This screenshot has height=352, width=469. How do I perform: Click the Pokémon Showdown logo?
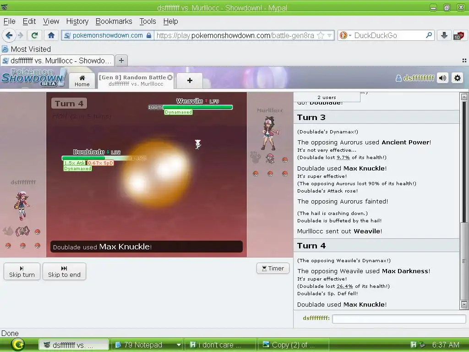pyautogui.click(x=33, y=77)
